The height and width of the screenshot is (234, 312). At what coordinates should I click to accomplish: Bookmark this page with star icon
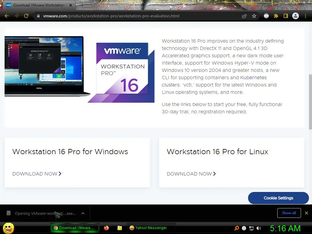click(254, 16)
